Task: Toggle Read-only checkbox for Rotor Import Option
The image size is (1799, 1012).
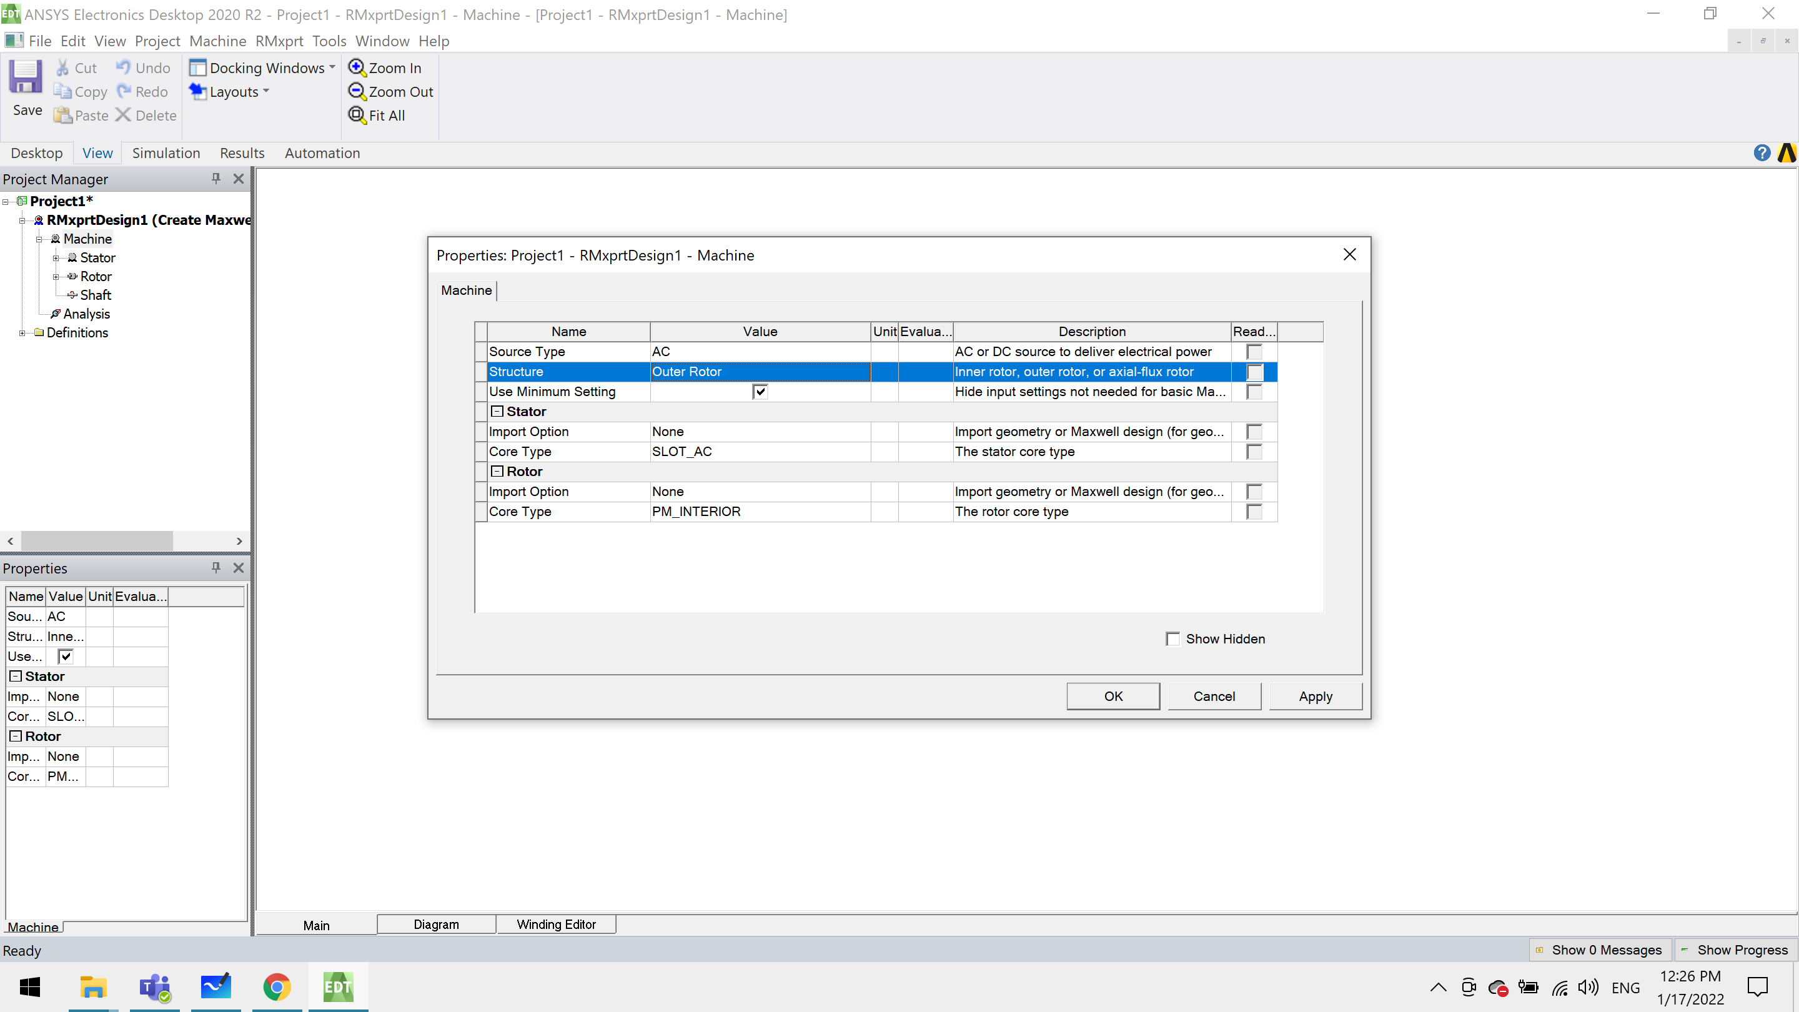Action: tap(1254, 492)
